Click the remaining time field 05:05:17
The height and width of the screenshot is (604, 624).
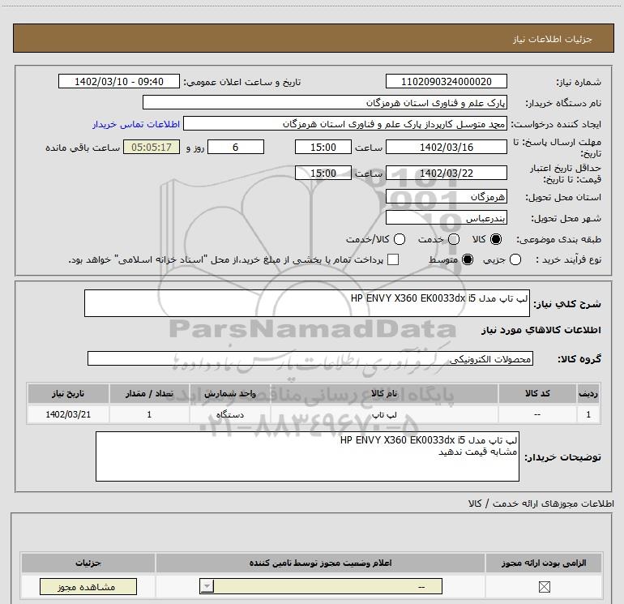(x=152, y=147)
